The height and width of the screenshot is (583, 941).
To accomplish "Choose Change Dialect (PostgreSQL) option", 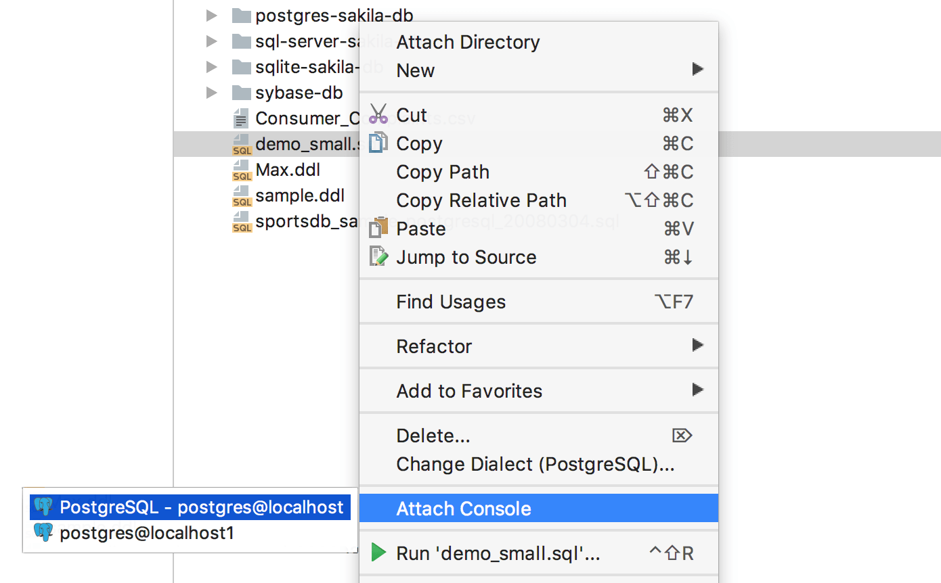I will [535, 464].
